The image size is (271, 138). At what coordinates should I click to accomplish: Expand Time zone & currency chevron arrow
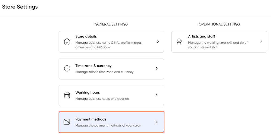point(157,68)
